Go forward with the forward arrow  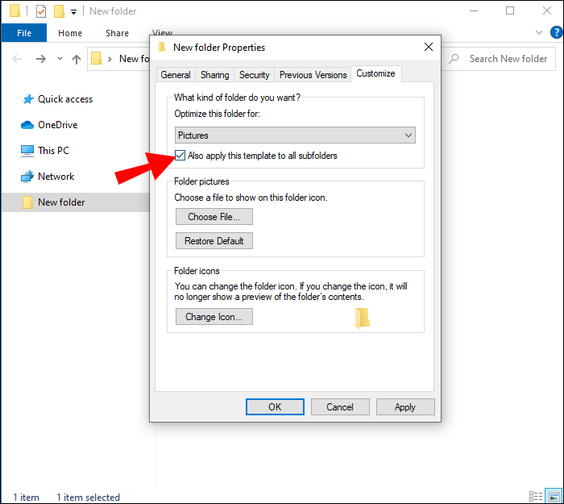41,59
